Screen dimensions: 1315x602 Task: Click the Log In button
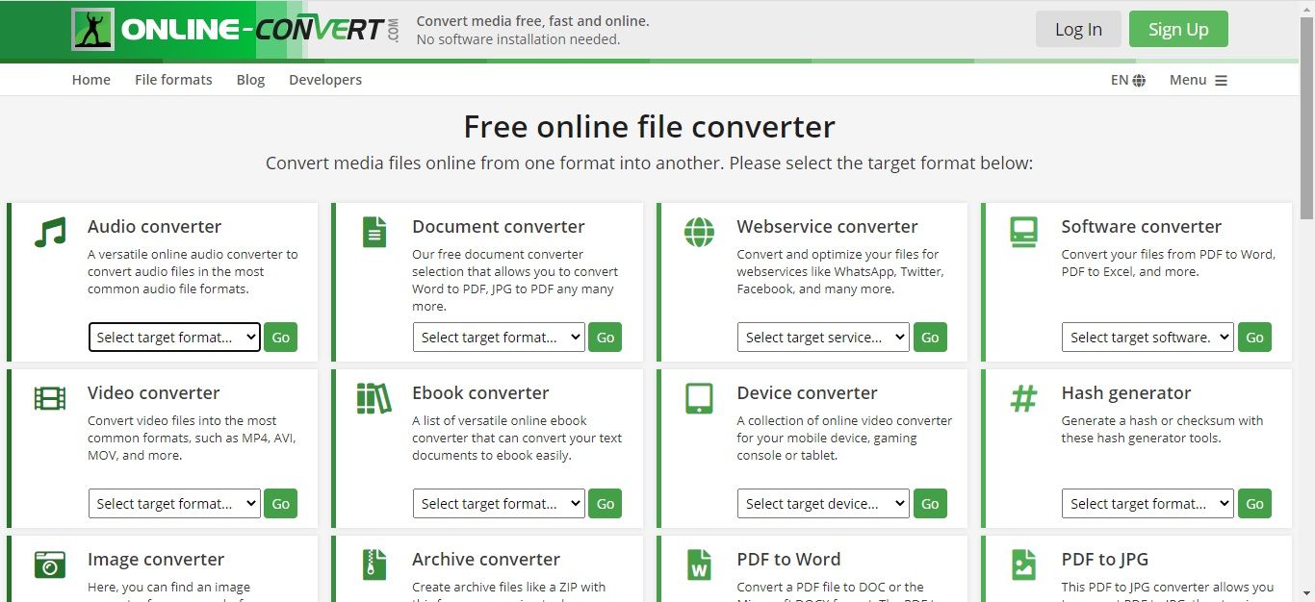1078,29
